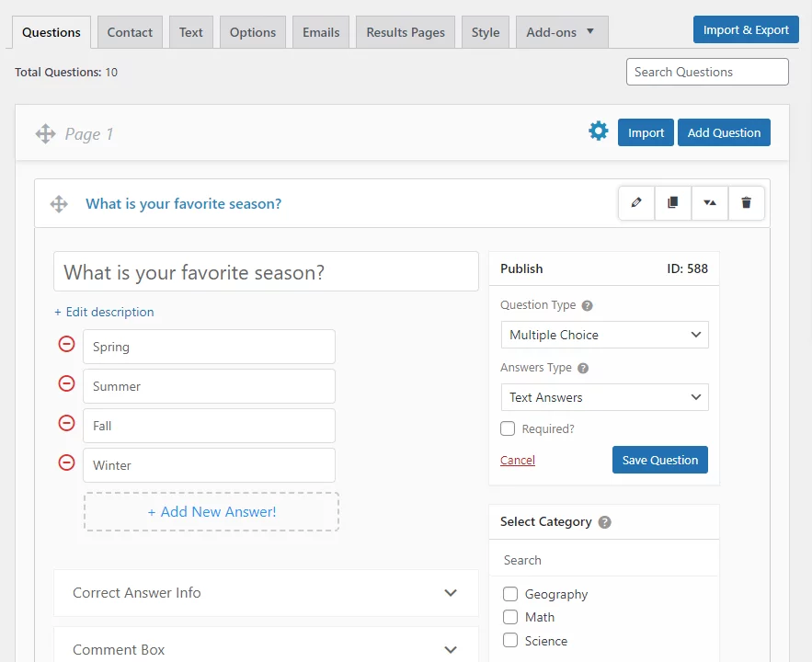The height and width of the screenshot is (662, 812).
Task: Open the Question Type dropdown
Action: (x=604, y=335)
